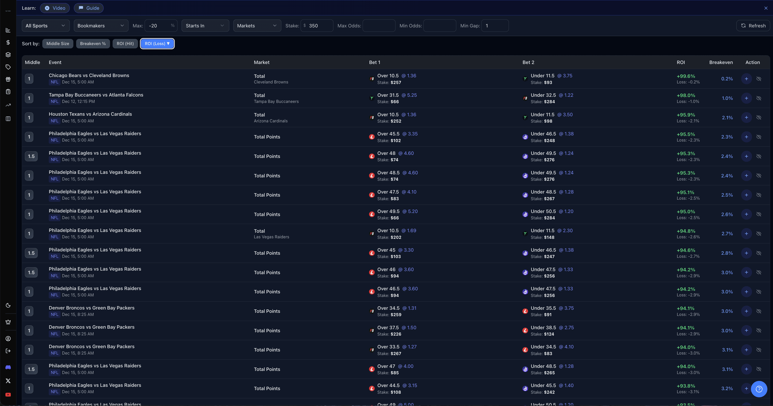Hide the Houston Texans vs Arizona Cardinals row
Image resolution: width=773 pixels, height=406 pixels.
759,117
